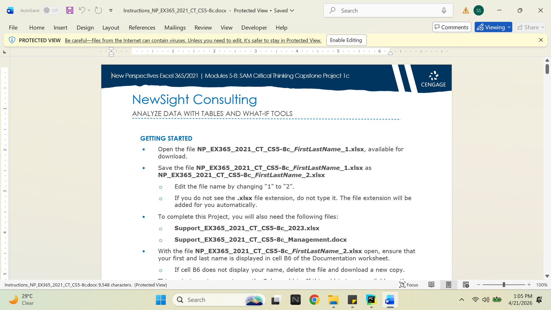
Task: Switch to Web Layout view
Action: pyautogui.click(x=466, y=285)
